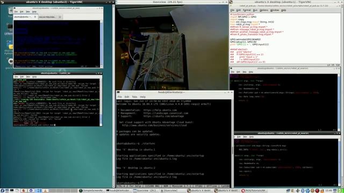Switch to ROS/Tutorials browser taskbar item
This screenshot has height=193, width=344.
tap(254, 191)
